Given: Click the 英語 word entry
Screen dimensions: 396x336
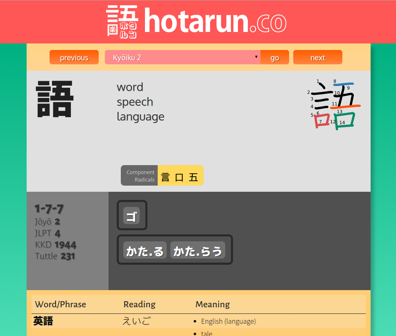Looking at the screenshot, I should coord(43,321).
